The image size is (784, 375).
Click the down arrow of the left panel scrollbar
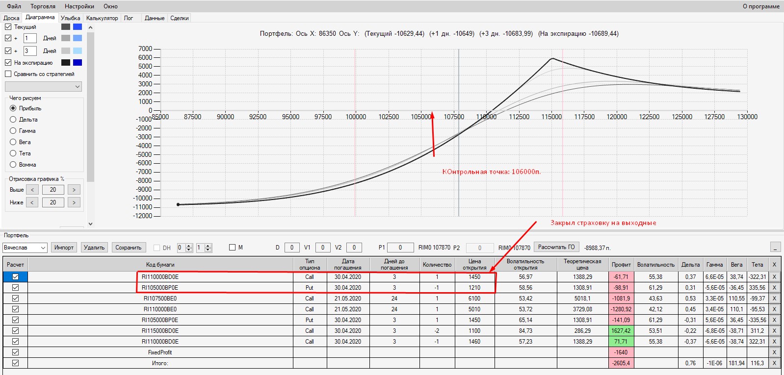pyautogui.click(x=90, y=224)
